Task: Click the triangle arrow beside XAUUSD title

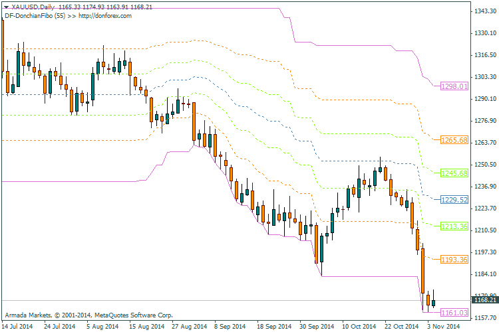Action: coord(6,7)
